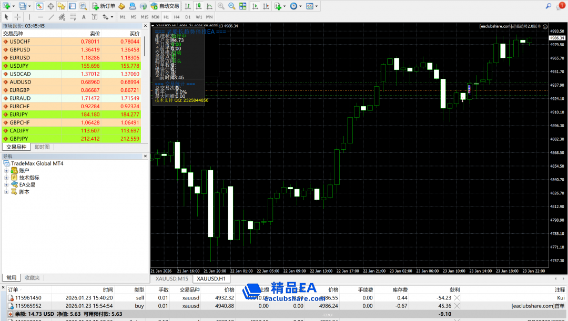The height and width of the screenshot is (321, 568).
Task: Click the New Order (新订单) button
Action: tap(104, 6)
